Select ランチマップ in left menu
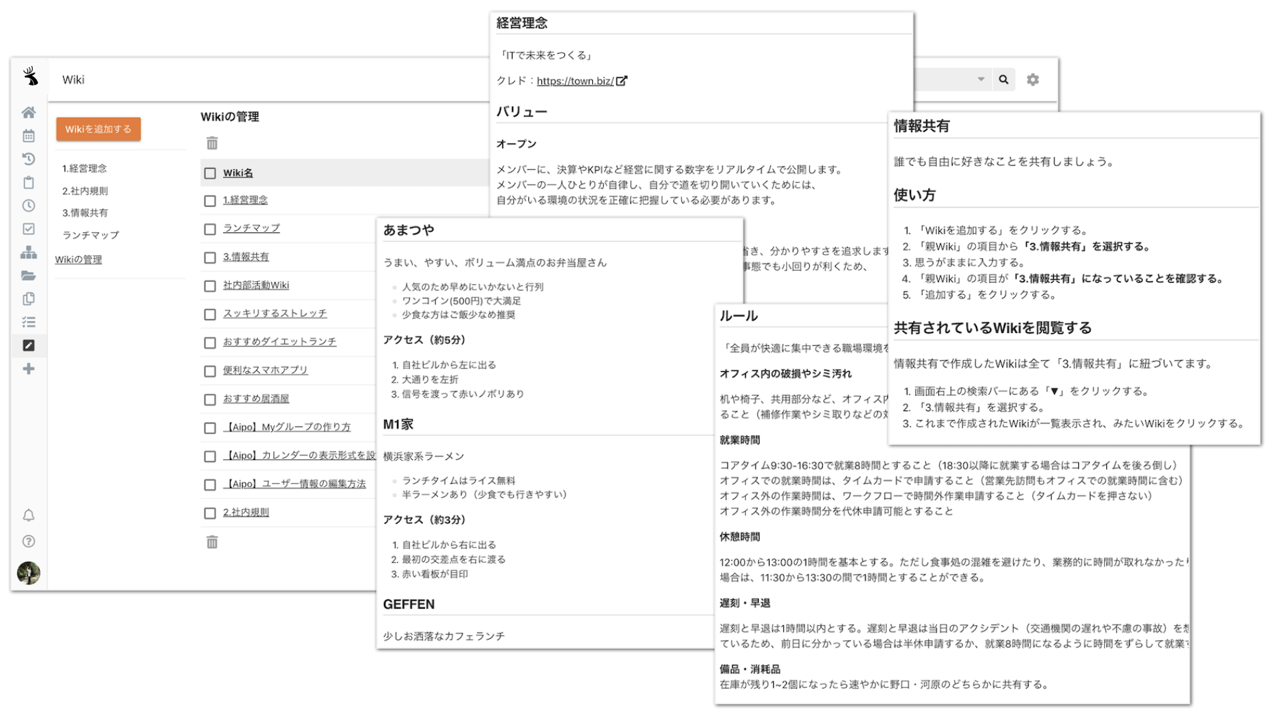 pos(90,235)
